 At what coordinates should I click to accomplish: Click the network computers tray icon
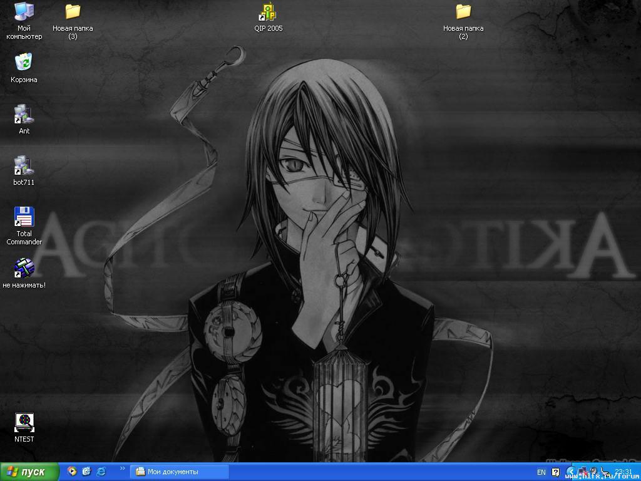click(582, 472)
